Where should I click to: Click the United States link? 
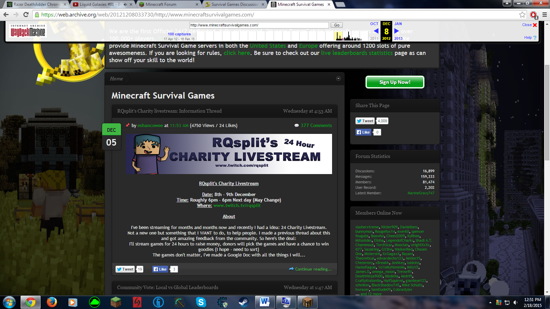click(268, 46)
